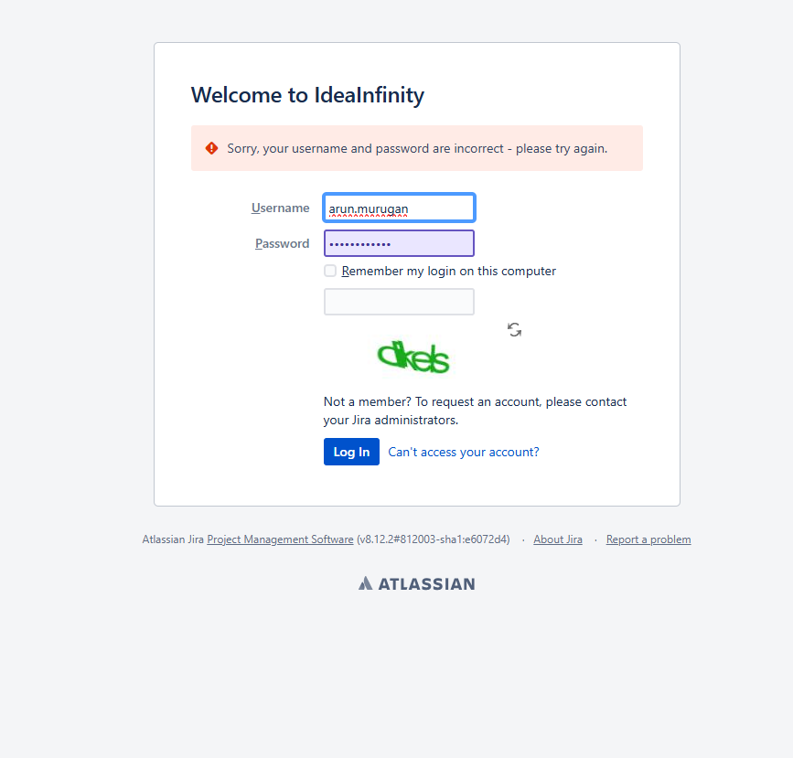
Task: Click the Jira version number text
Action: coord(433,539)
